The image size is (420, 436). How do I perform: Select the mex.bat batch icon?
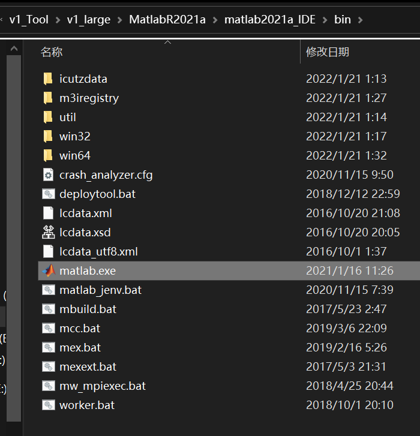tap(49, 347)
